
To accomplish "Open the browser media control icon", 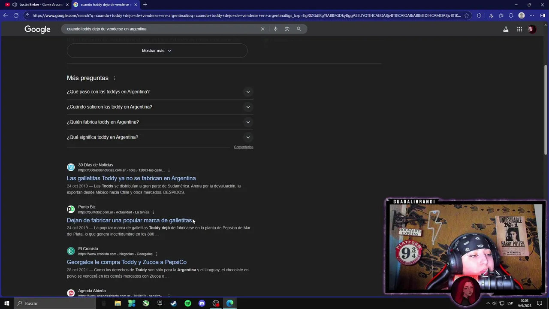I will pyautogui.click(x=491, y=15).
